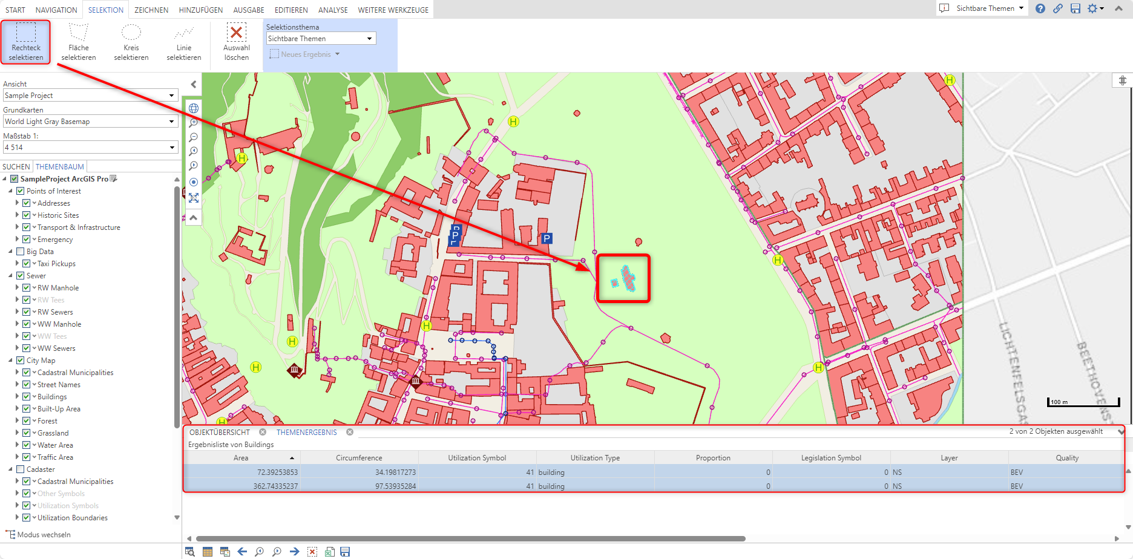Viewport: 1133px width, 559px height.
Task: Enable the Big Data layer group
Action: tap(21, 252)
